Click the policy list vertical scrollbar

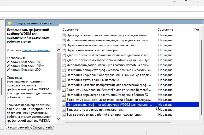(x=201, y=77)
